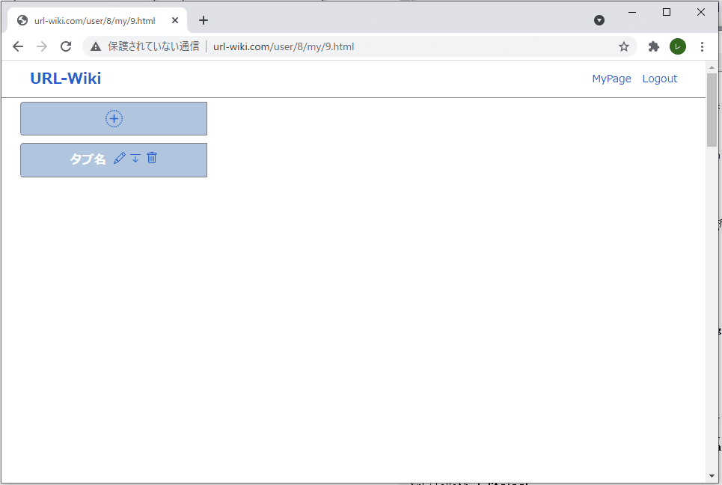Image resolution: width=722 pixels, height=485 pixels.
Task: Go to MyPage link
Action: pyautogui.click(x=611, y=79)
